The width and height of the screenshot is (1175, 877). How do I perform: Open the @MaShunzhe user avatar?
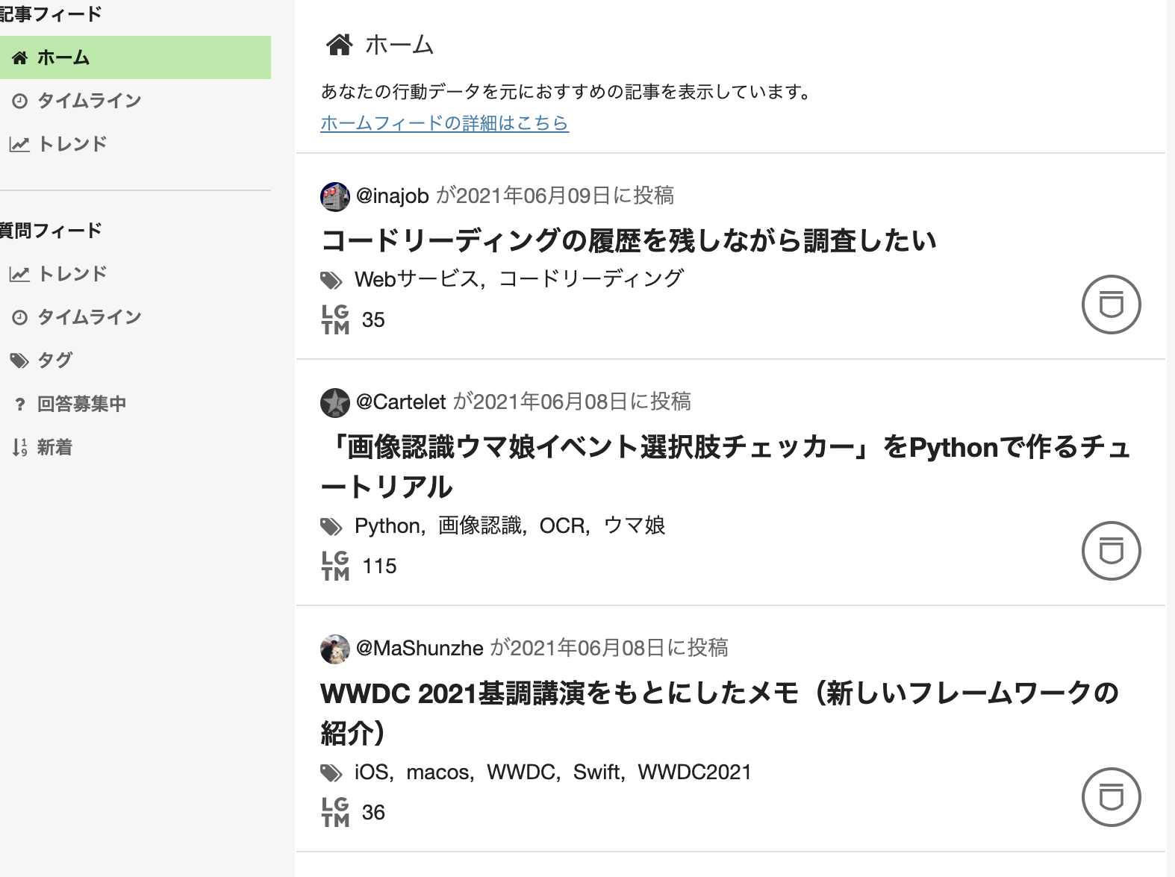click(x=335, y=649)
